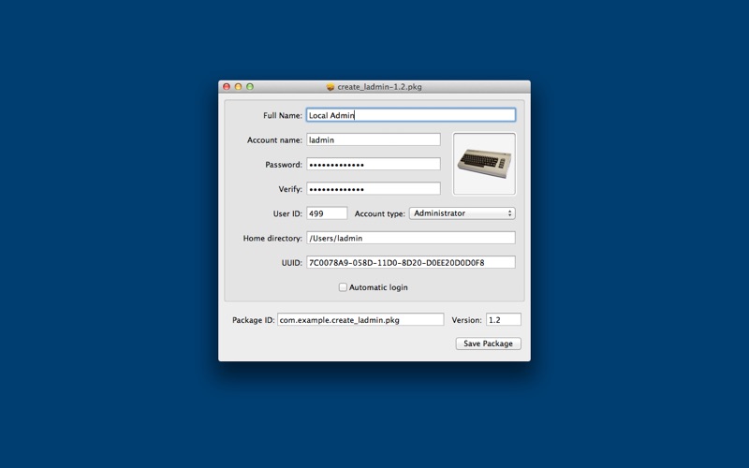
Task: Click the create_ladmin-1.2.pkg window title
Action: pos(379,87)
